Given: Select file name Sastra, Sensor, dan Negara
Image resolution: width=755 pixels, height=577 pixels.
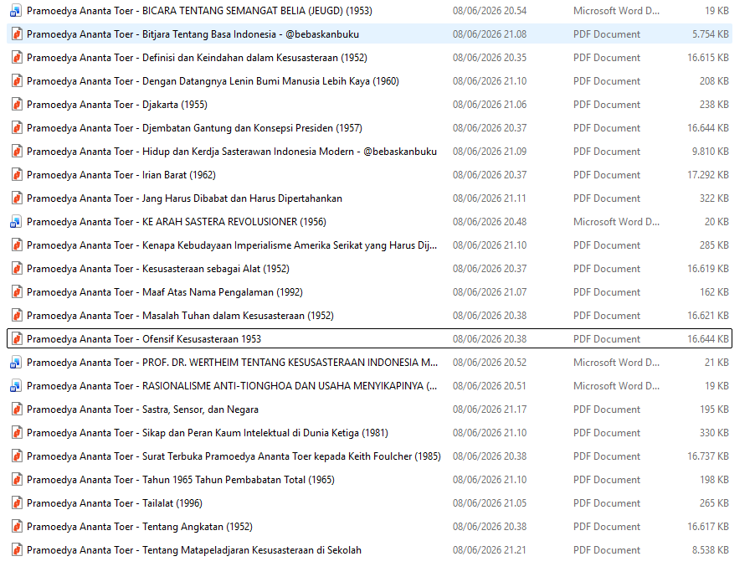Looking at the screenshot, I should [x=142, y=410].
